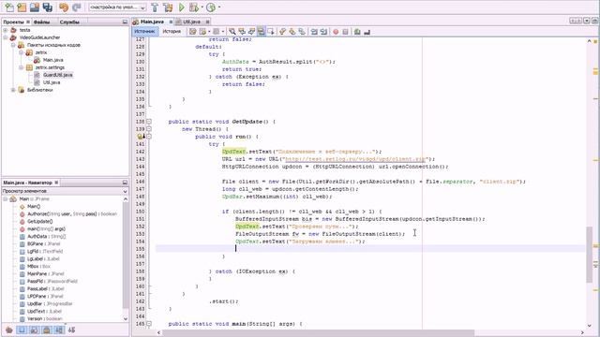Collapse the zetrix package node
The image size is (600, 337).
(x=22, y=52)
